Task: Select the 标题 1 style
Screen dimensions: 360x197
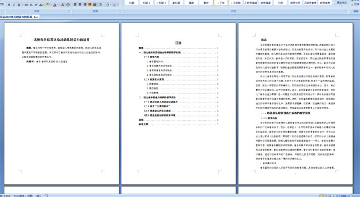Action: point(146,3)
